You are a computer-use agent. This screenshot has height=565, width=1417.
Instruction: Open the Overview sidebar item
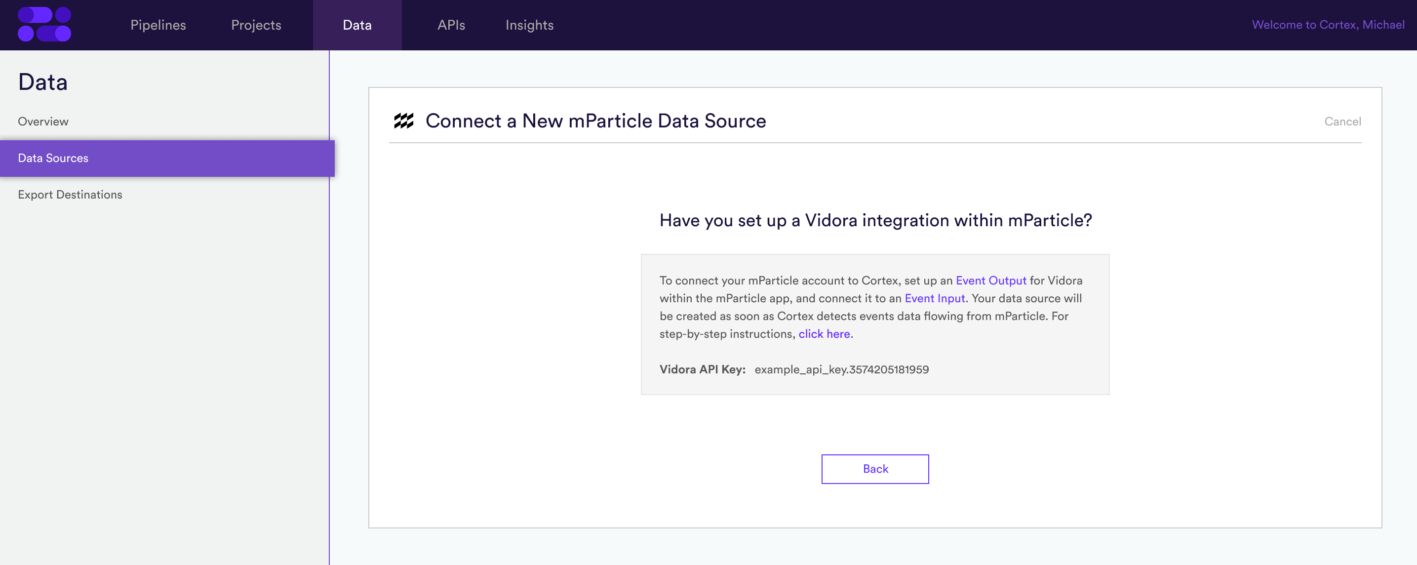tap(43, 121)
